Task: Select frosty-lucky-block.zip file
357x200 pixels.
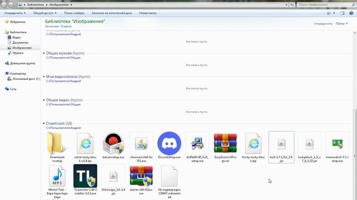Action: point(253,143)
